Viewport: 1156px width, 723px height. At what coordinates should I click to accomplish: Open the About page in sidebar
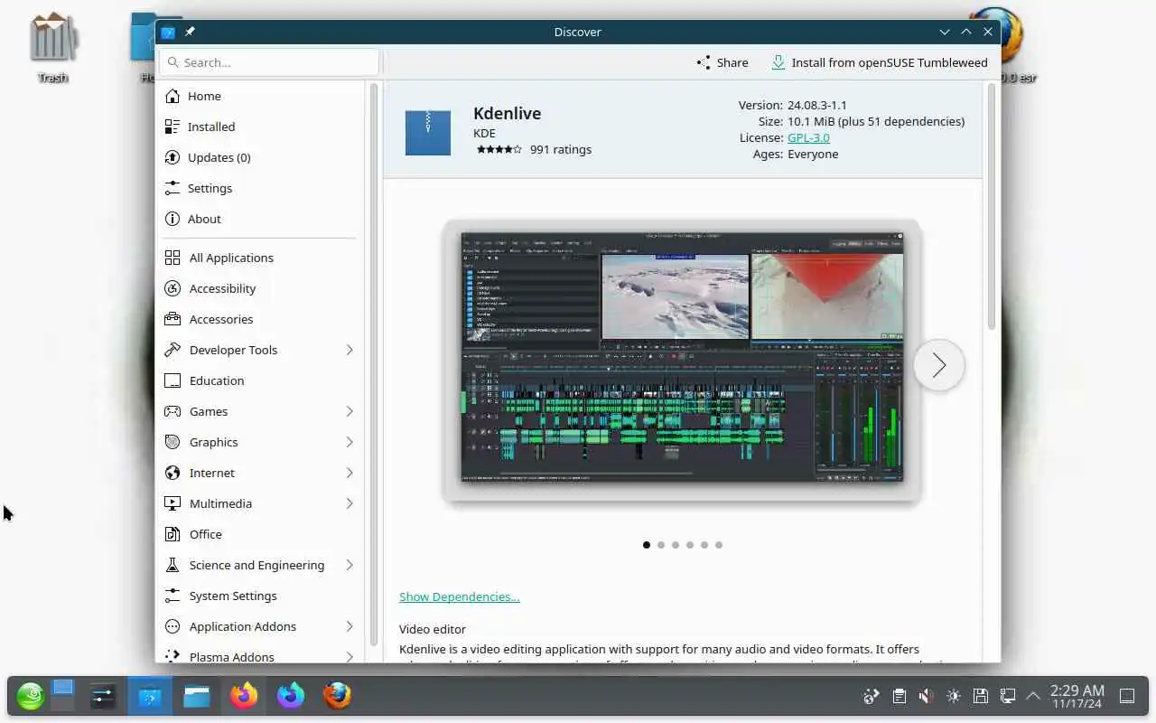[260, 219]
